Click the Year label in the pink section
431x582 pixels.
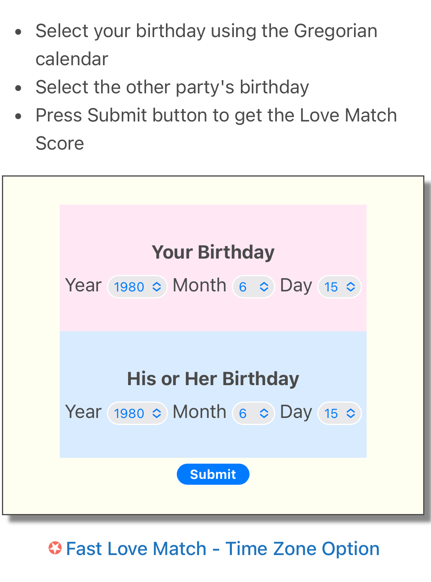[x=83, y=285]
